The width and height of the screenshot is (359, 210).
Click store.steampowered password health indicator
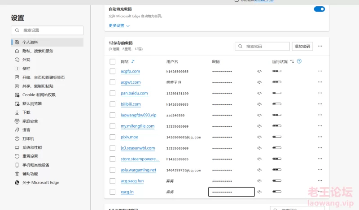(277, 159)
